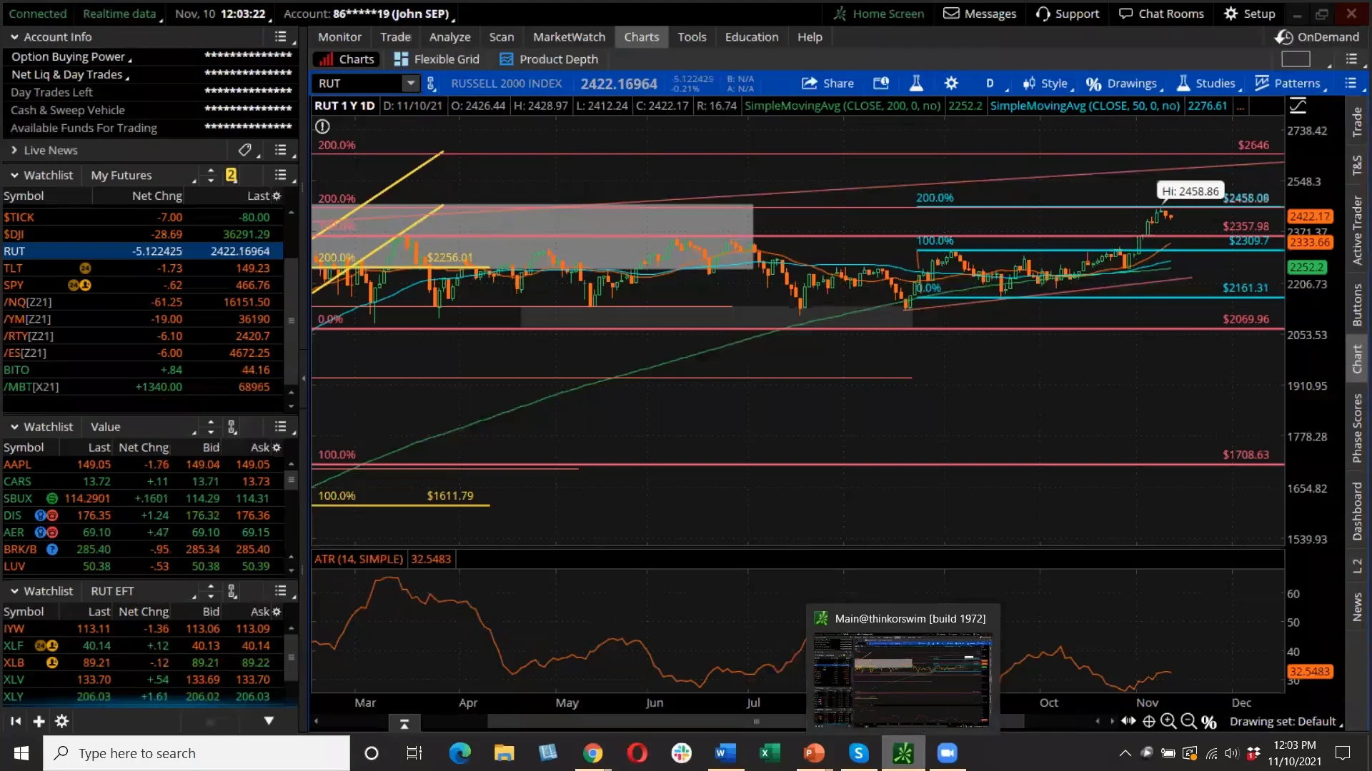Viewport: 1372px width, 771px height.
Task: Click the news card icon beside Share
Action: pyautogui.click(x=881, y=84)
